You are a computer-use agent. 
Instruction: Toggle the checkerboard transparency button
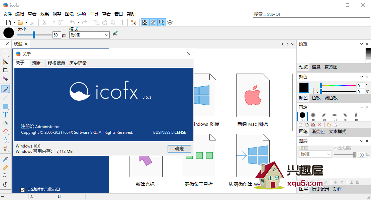tap(145, 22)
